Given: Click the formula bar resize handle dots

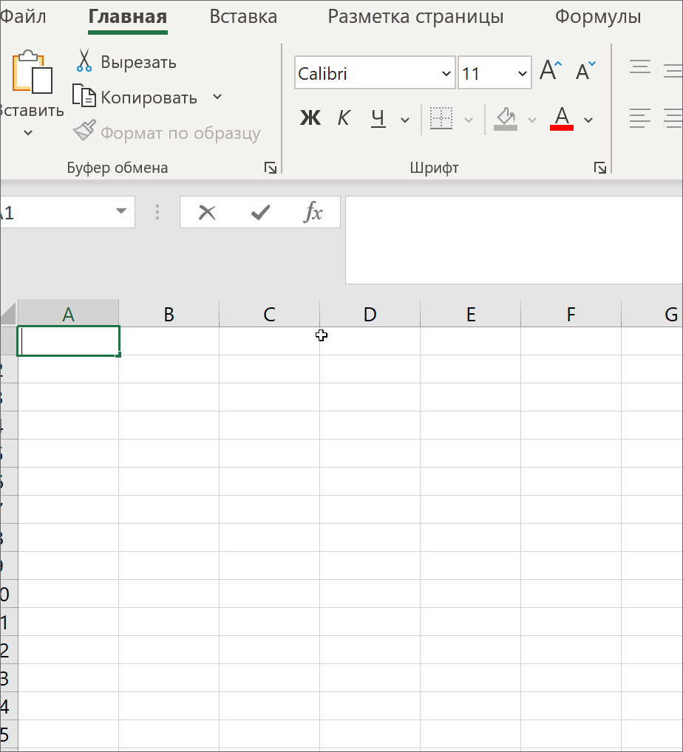Looking at the screenshot, I should coord(157,212).
